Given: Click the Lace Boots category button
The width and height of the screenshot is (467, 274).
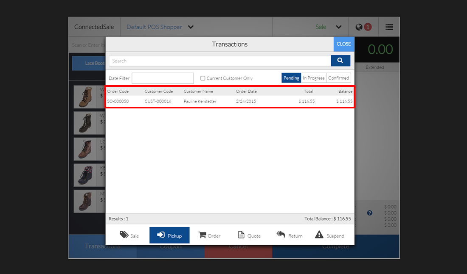Looking at the screenshot, I should (x=89, y=63).
